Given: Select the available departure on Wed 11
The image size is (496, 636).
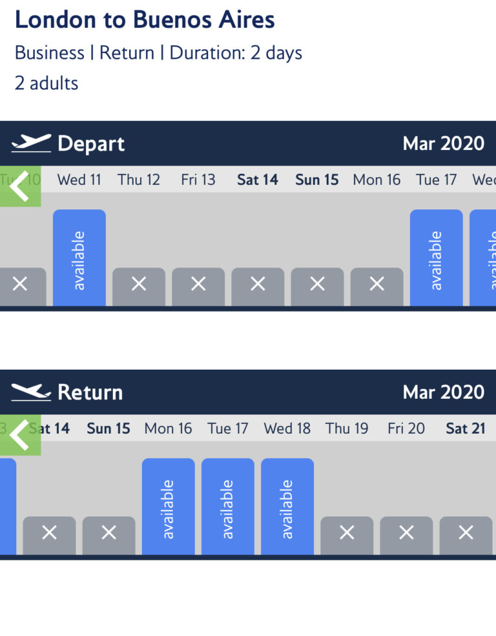Looking at the screenshot, I should [x=79, y=257].
